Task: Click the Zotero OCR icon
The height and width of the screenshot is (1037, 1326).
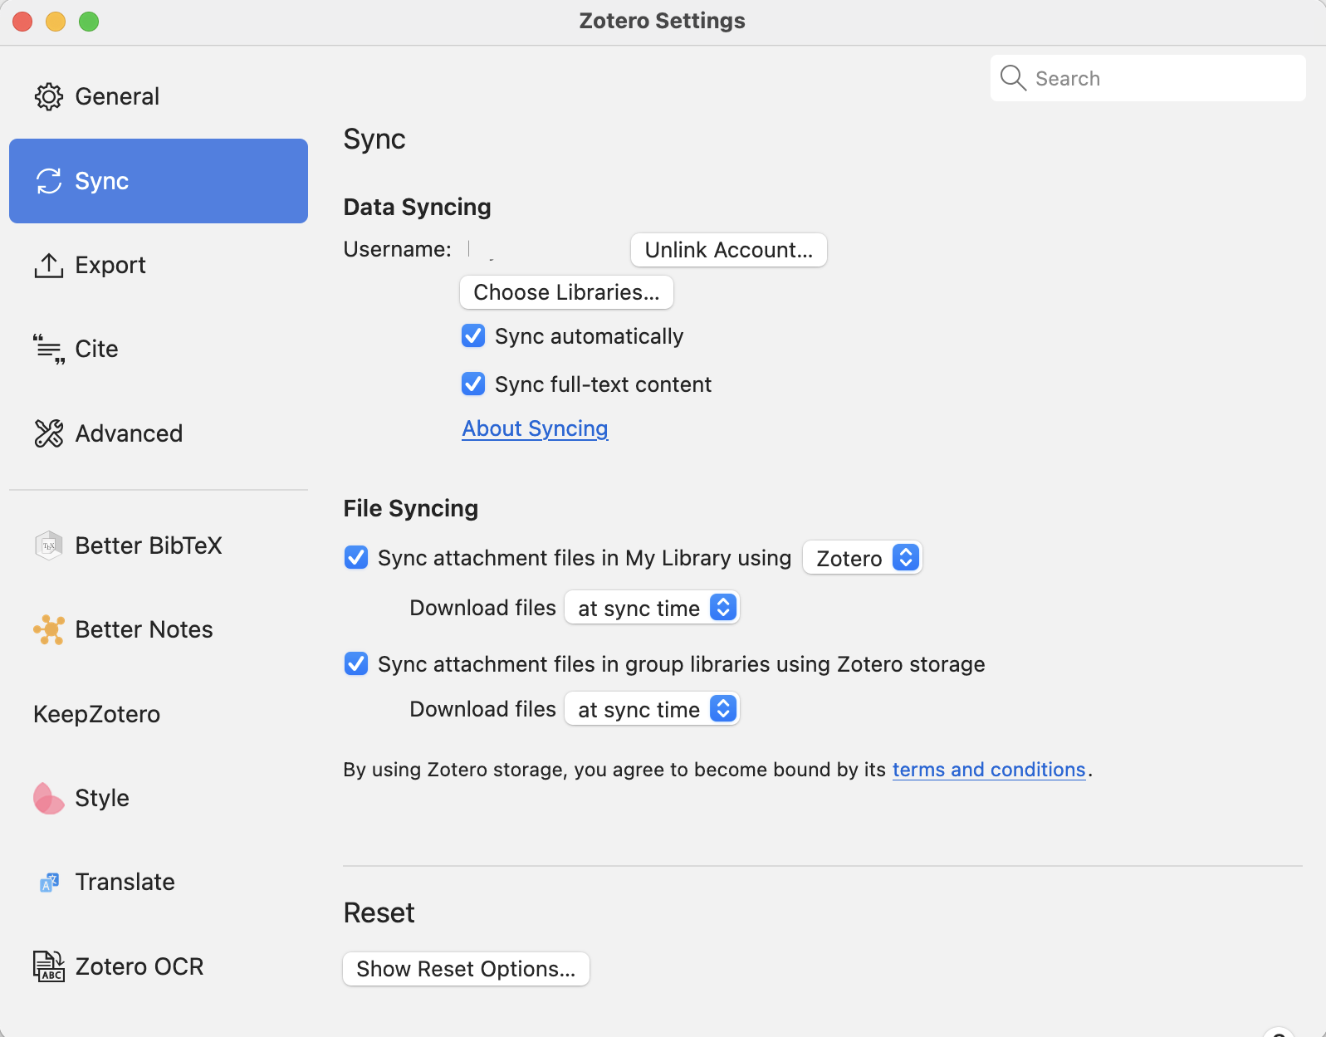Action: click(49, 966)
